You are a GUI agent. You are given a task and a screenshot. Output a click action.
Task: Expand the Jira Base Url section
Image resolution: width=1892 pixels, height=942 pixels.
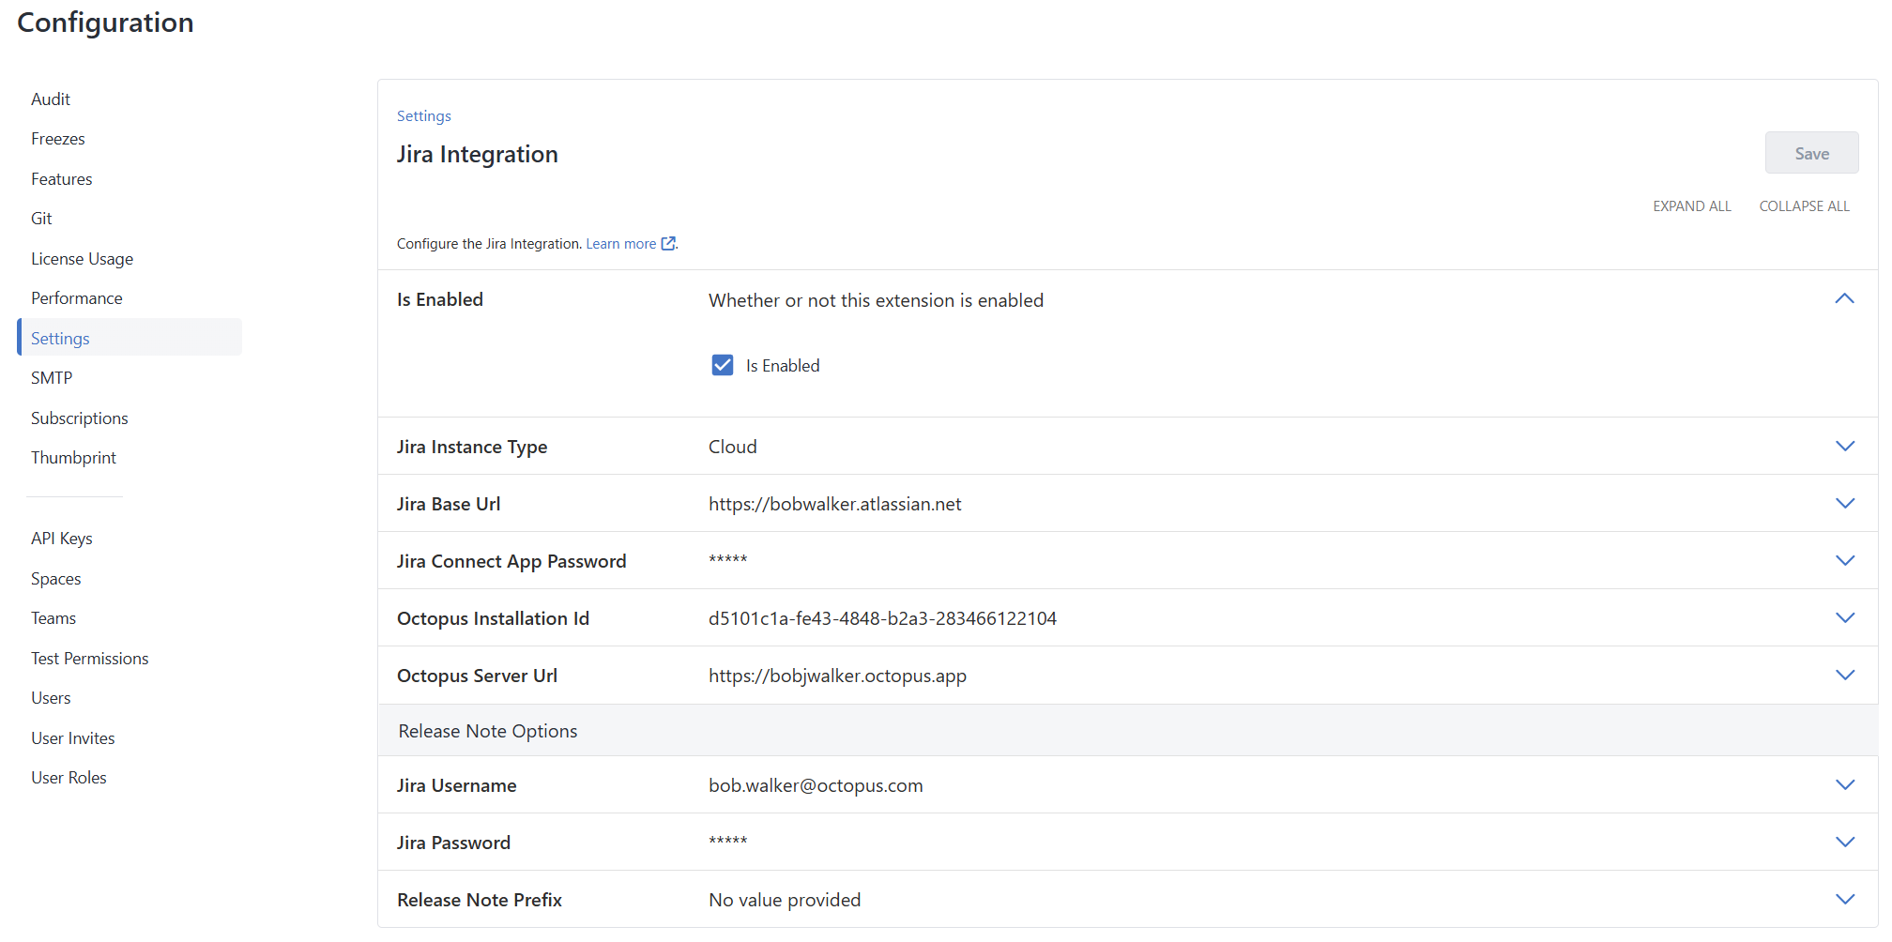click(1845, 503)
